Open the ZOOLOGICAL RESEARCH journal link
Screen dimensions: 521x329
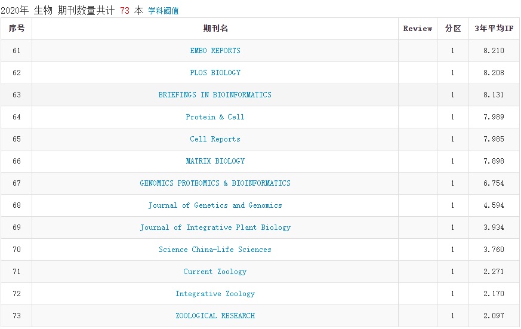tap(215, 316)
